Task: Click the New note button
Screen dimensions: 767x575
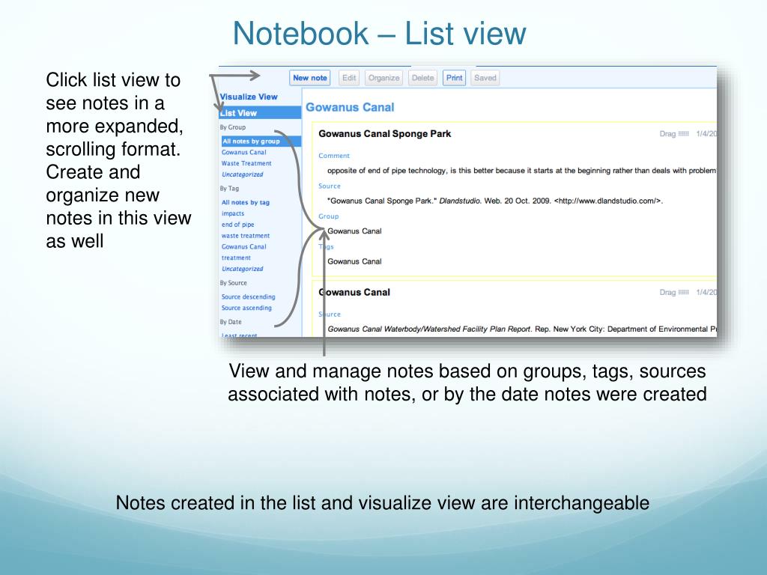Action: [309, 78]
